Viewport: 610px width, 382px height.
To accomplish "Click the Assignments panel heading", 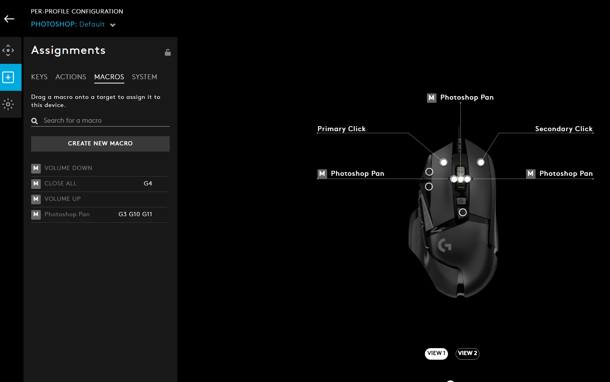I will point(68,50).
